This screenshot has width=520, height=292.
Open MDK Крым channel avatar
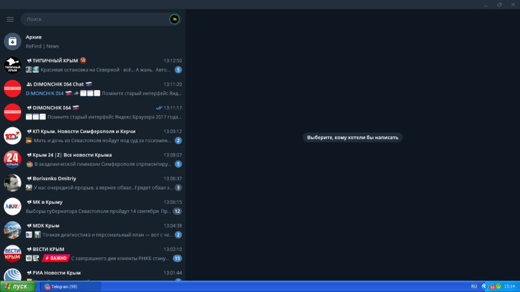tap(12, 230)
